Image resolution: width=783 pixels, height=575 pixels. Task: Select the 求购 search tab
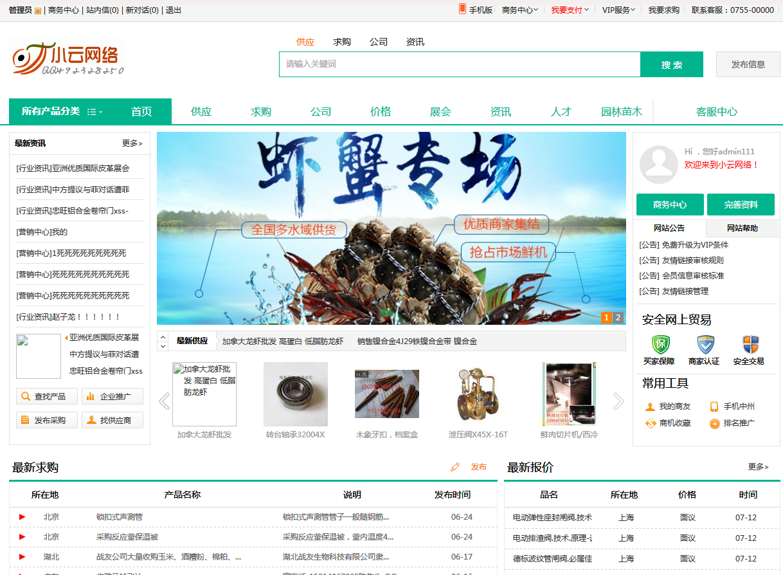point(342,42)
